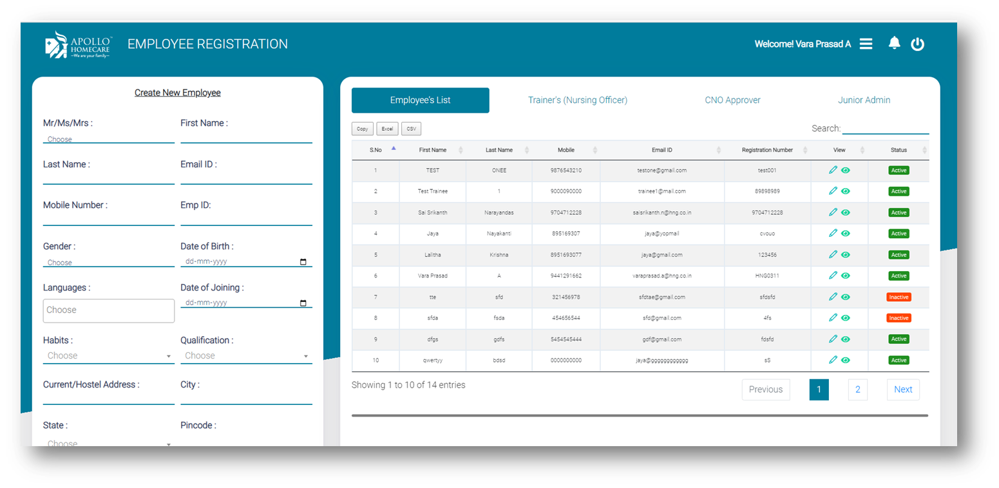Click the Active status badge for Lalitha Krishna
This screenshot has height=488, width=999.
click(x=899, y=254)
